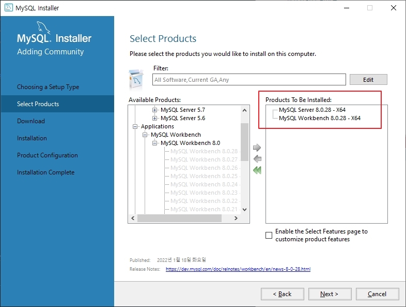Open the Product Configuration sidebar step
Viewport: 406px width, 307px height.
48,155
